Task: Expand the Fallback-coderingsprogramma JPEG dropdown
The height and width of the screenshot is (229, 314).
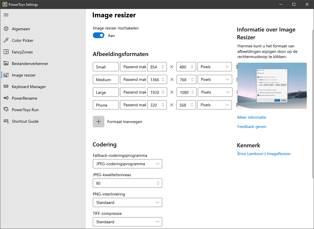Action: coord(127,164)
